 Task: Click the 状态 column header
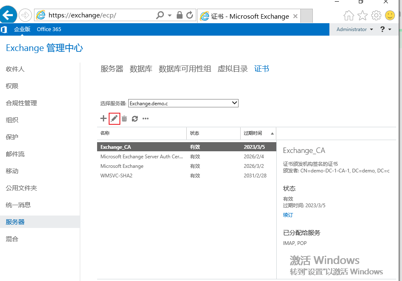213,133
